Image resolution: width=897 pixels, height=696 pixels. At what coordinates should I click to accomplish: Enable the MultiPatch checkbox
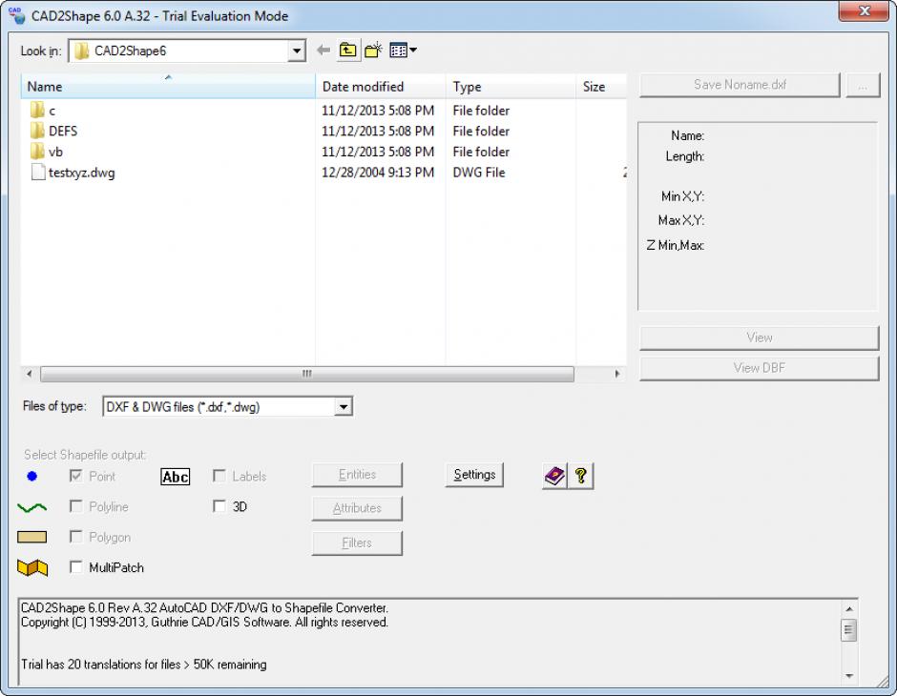(75, 567)
